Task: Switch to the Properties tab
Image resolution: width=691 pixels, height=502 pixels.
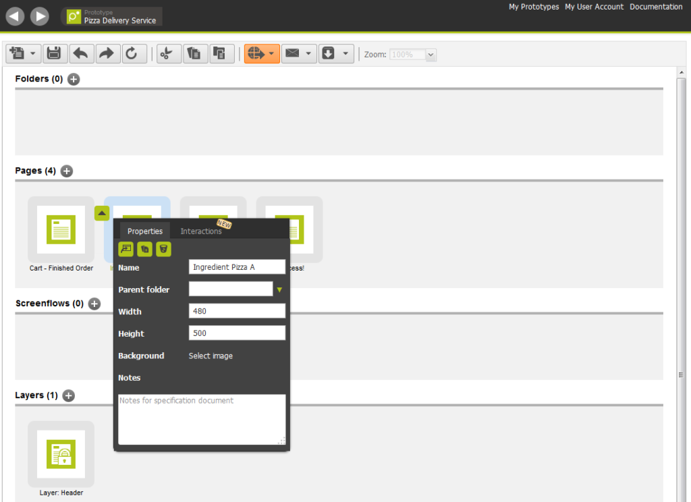Action: pos(145,231)
